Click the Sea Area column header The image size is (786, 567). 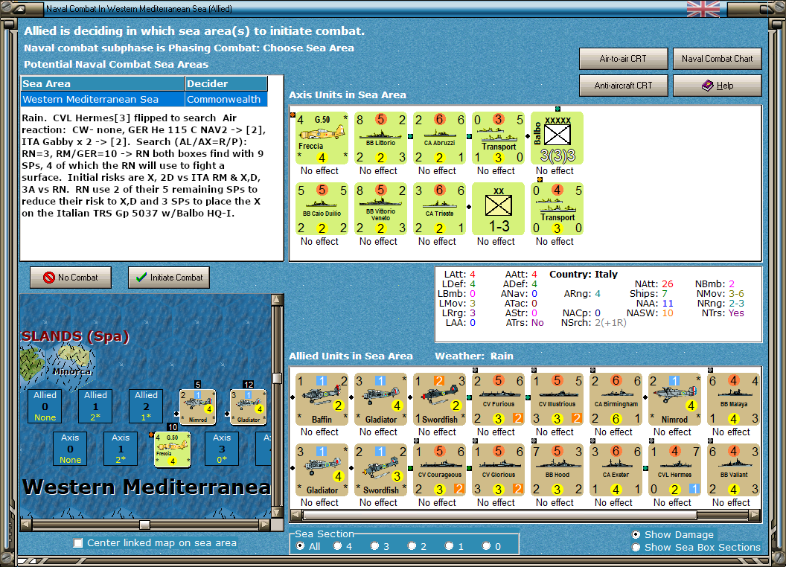[103, 84]
